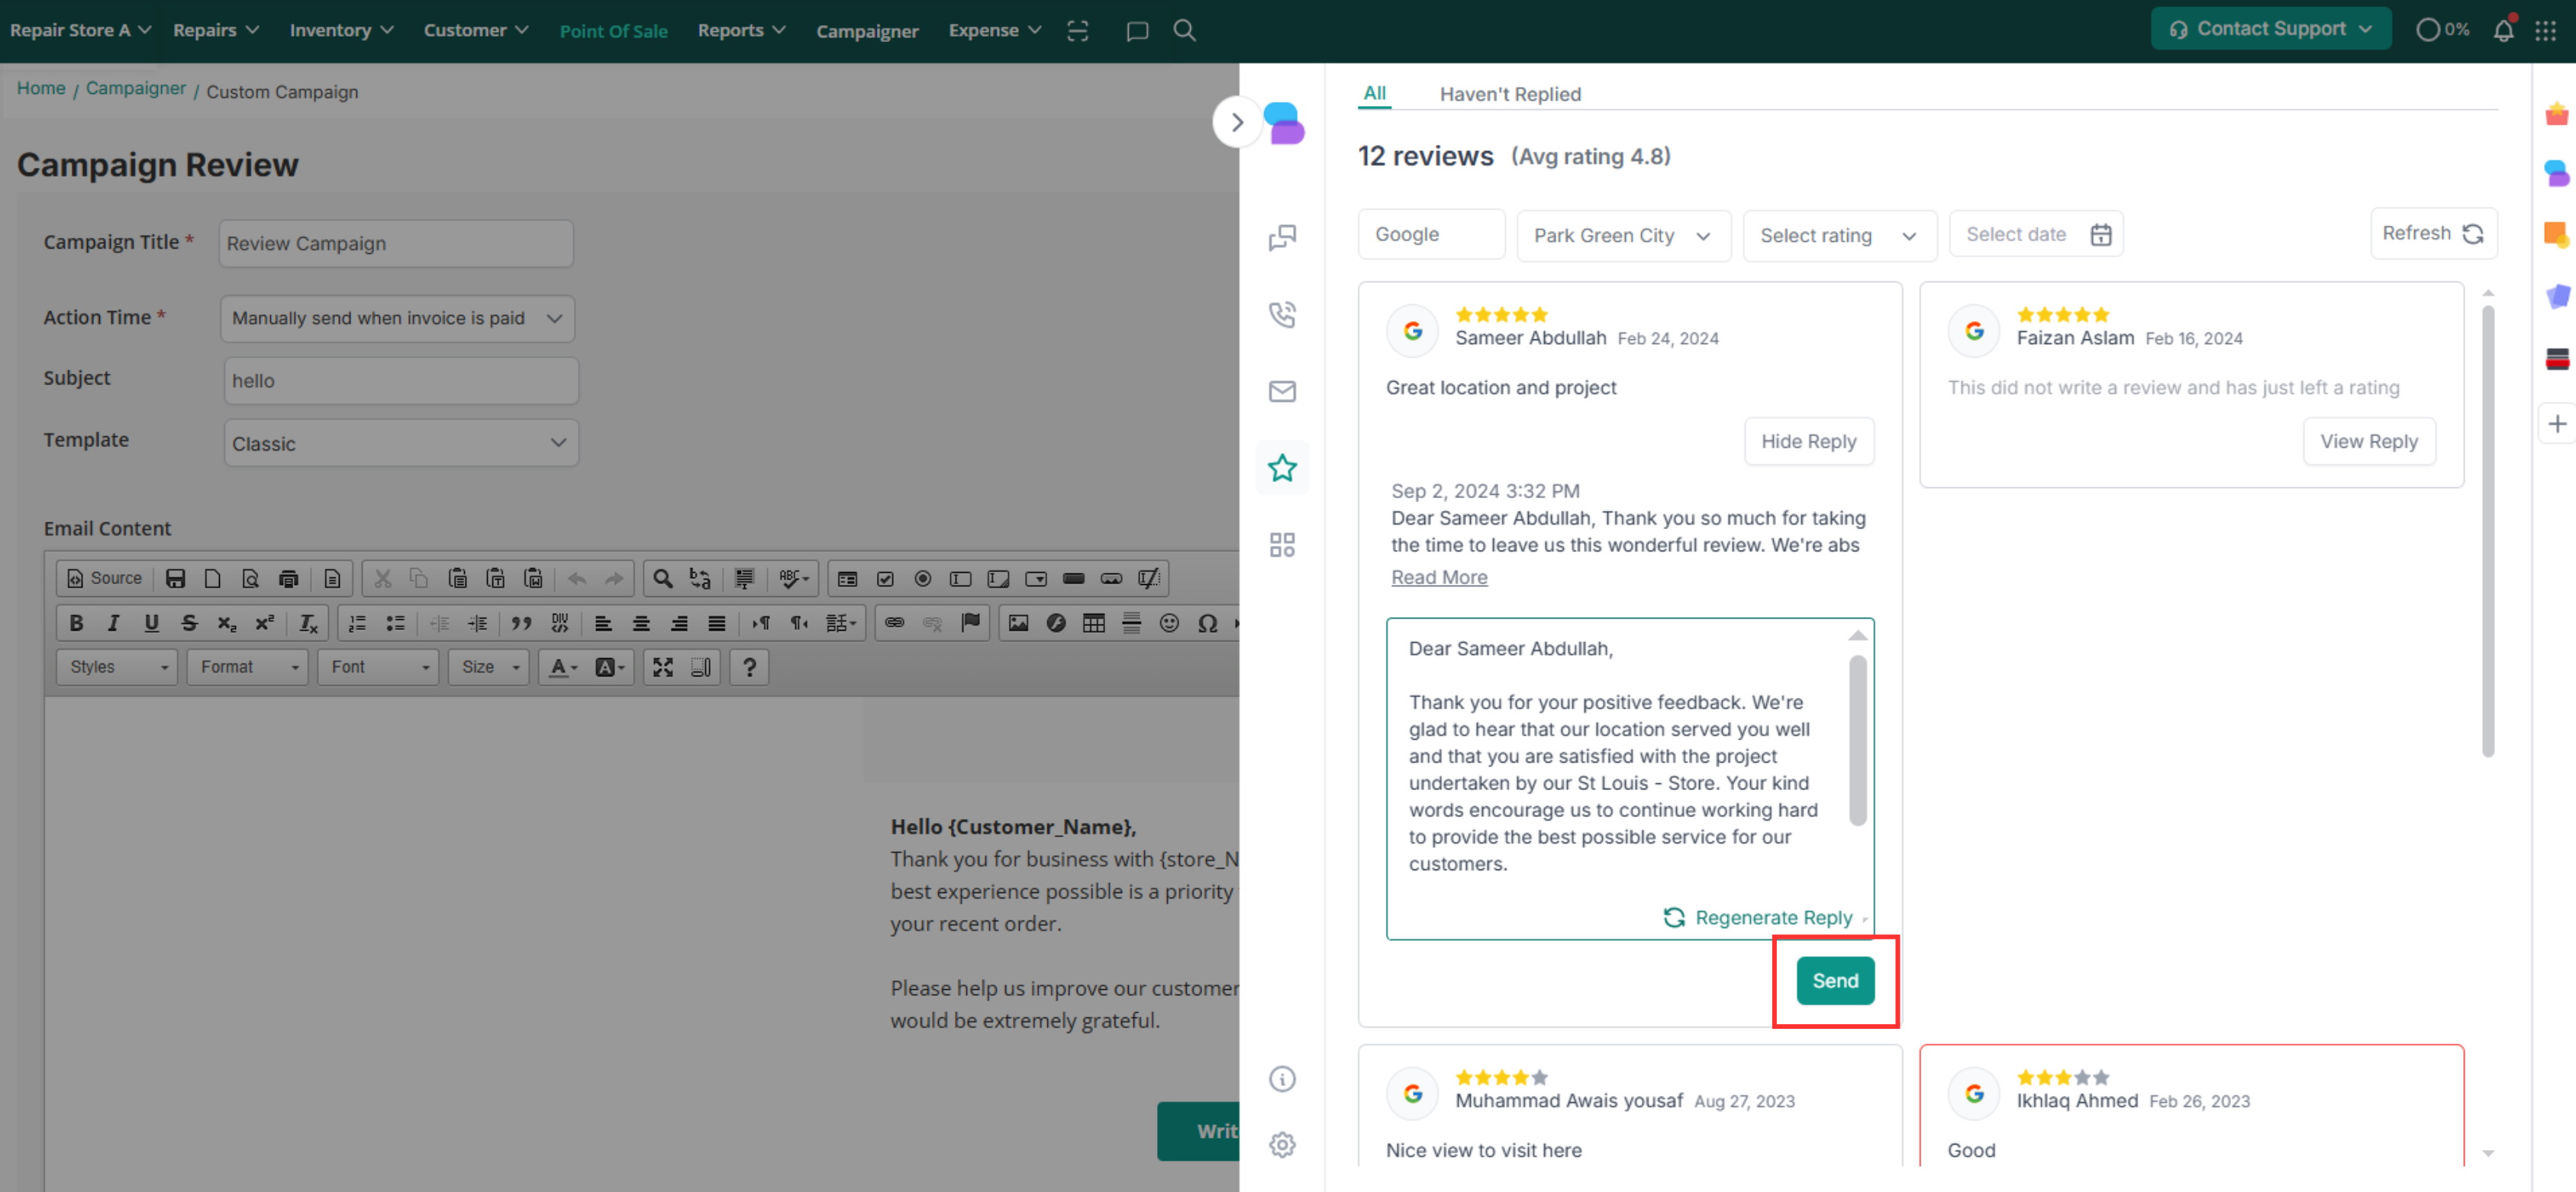Click the Block Quote icon

(x=521, y=624)
